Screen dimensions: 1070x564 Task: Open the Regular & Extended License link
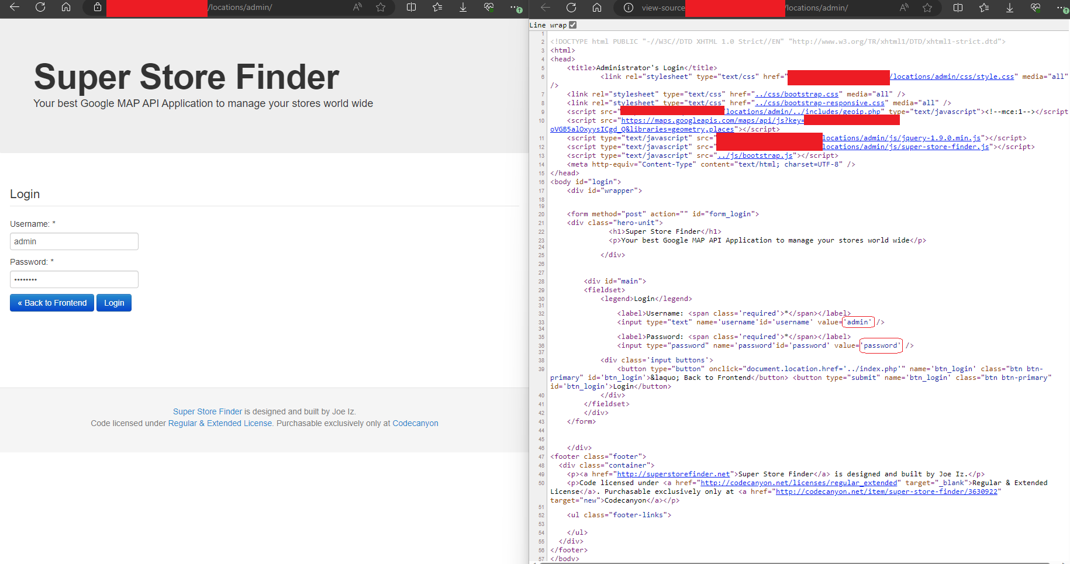[220, 423]
